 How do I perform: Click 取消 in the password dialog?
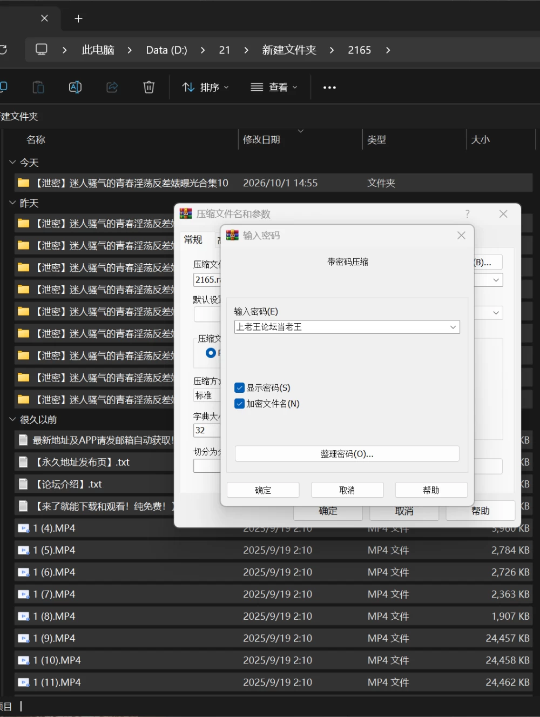click(347, 490)
